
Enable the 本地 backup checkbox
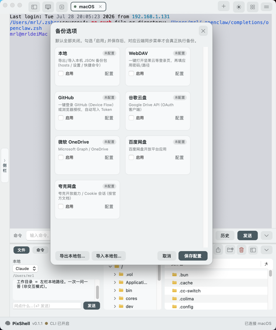(x=61, y=73)
